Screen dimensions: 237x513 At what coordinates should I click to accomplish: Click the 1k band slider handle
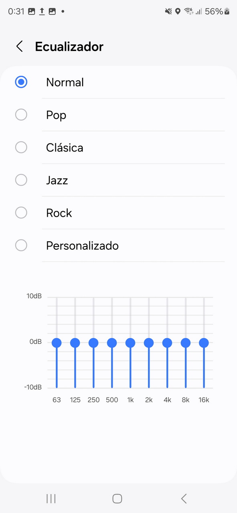click(x=130, y=343)
